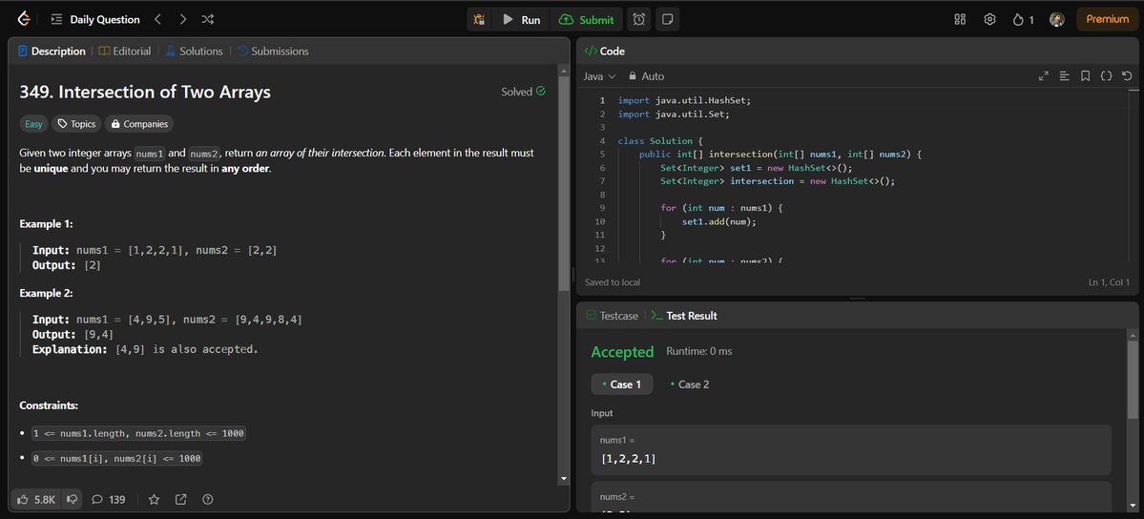Submit the solution
The height and width of the screenshot is (519, 1144).
(x=587, y=20)
